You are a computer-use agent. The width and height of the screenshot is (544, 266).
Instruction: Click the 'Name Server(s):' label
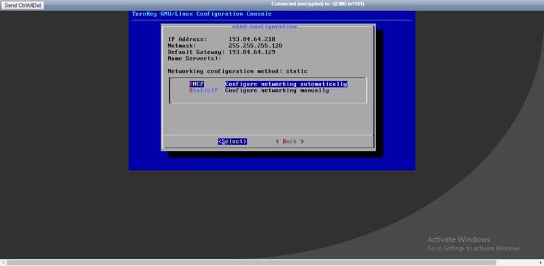tap(194, 59)
